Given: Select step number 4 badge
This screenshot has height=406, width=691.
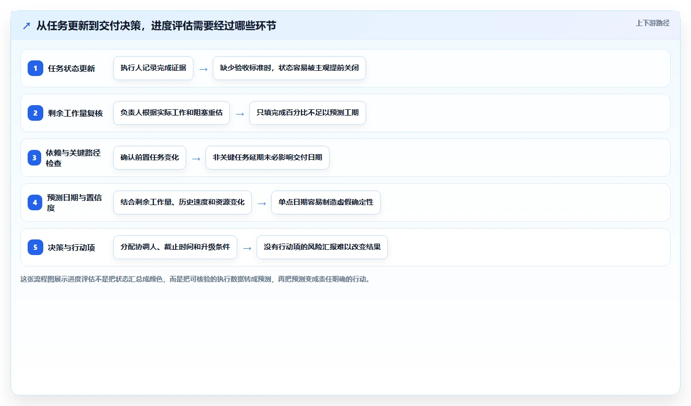Looking at the screenshot, I should (x=35, y=202).
